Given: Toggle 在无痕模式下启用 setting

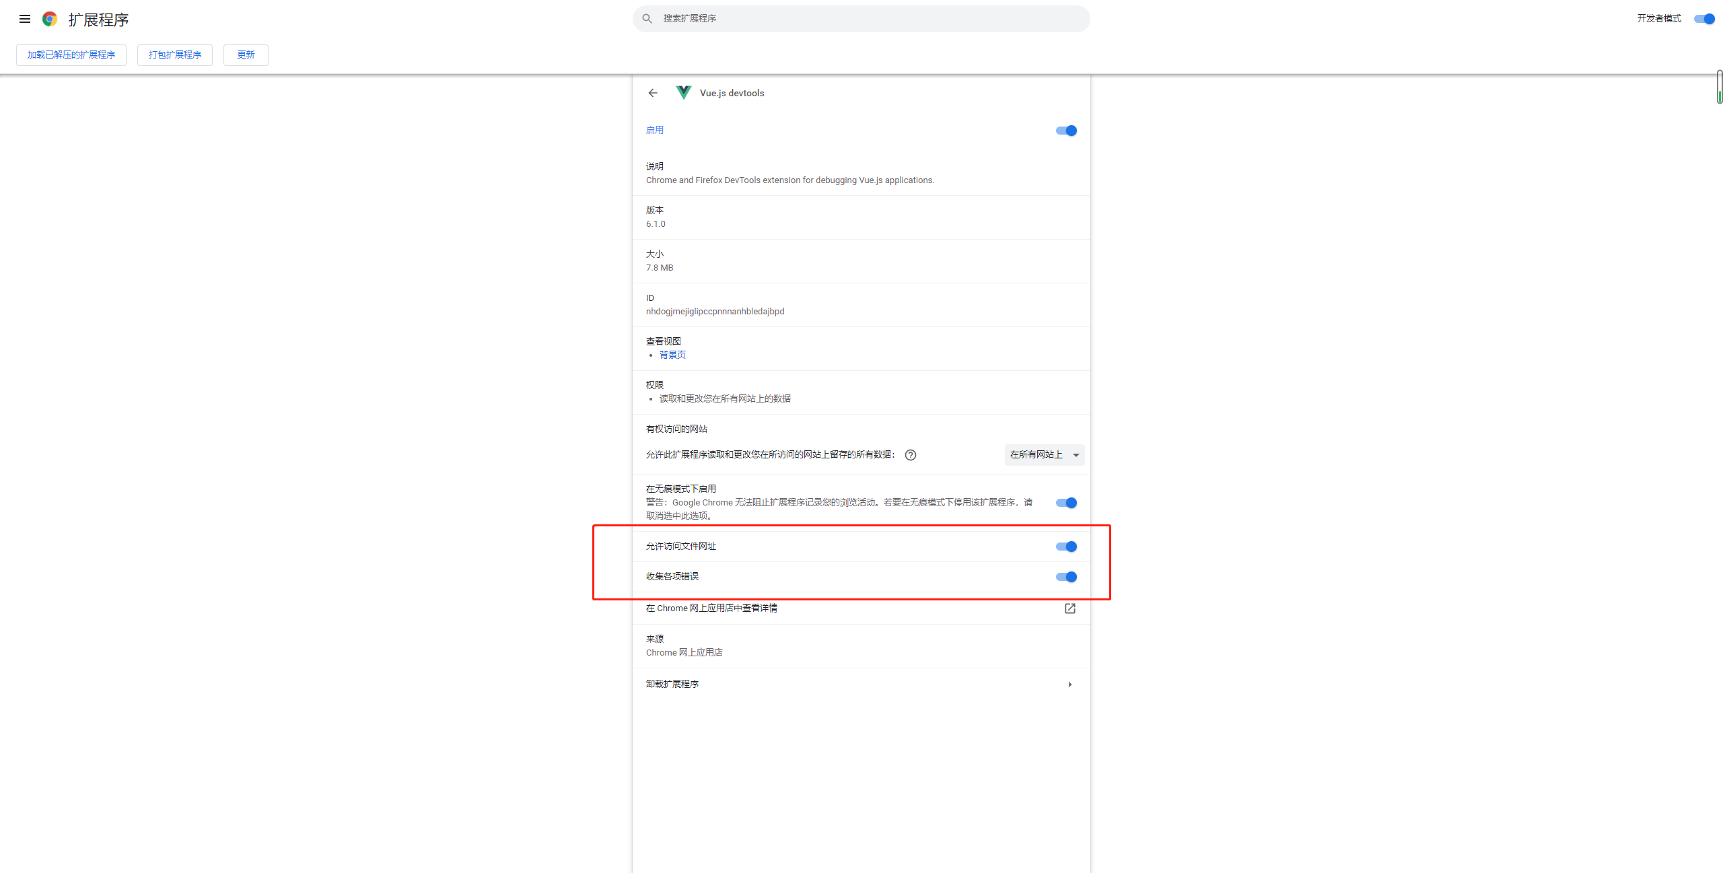Looking at the screenshot, I should 1065,503.
